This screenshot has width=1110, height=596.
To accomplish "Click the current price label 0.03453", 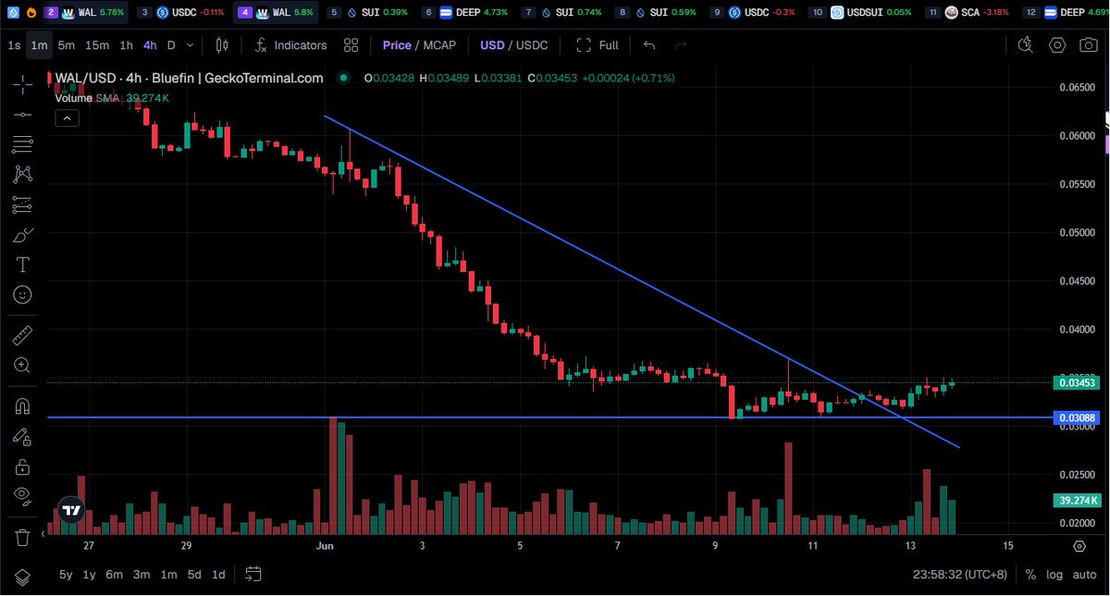I will click(1076, 382).
